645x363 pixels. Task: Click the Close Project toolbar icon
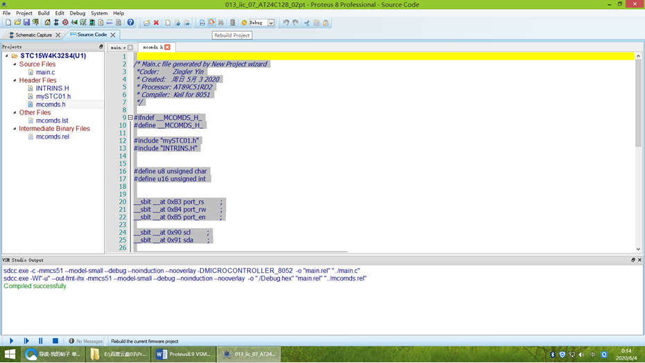click(x=35, y=23)
